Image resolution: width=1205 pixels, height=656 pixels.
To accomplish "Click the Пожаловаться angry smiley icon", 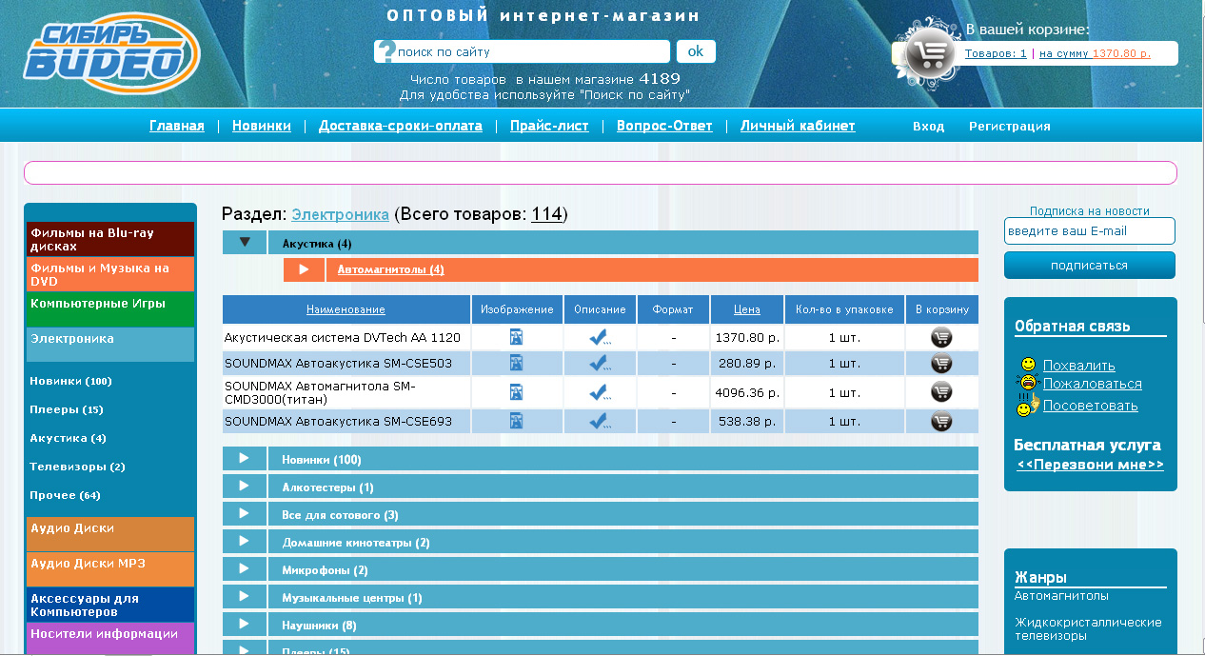I will click(1027, 383).
